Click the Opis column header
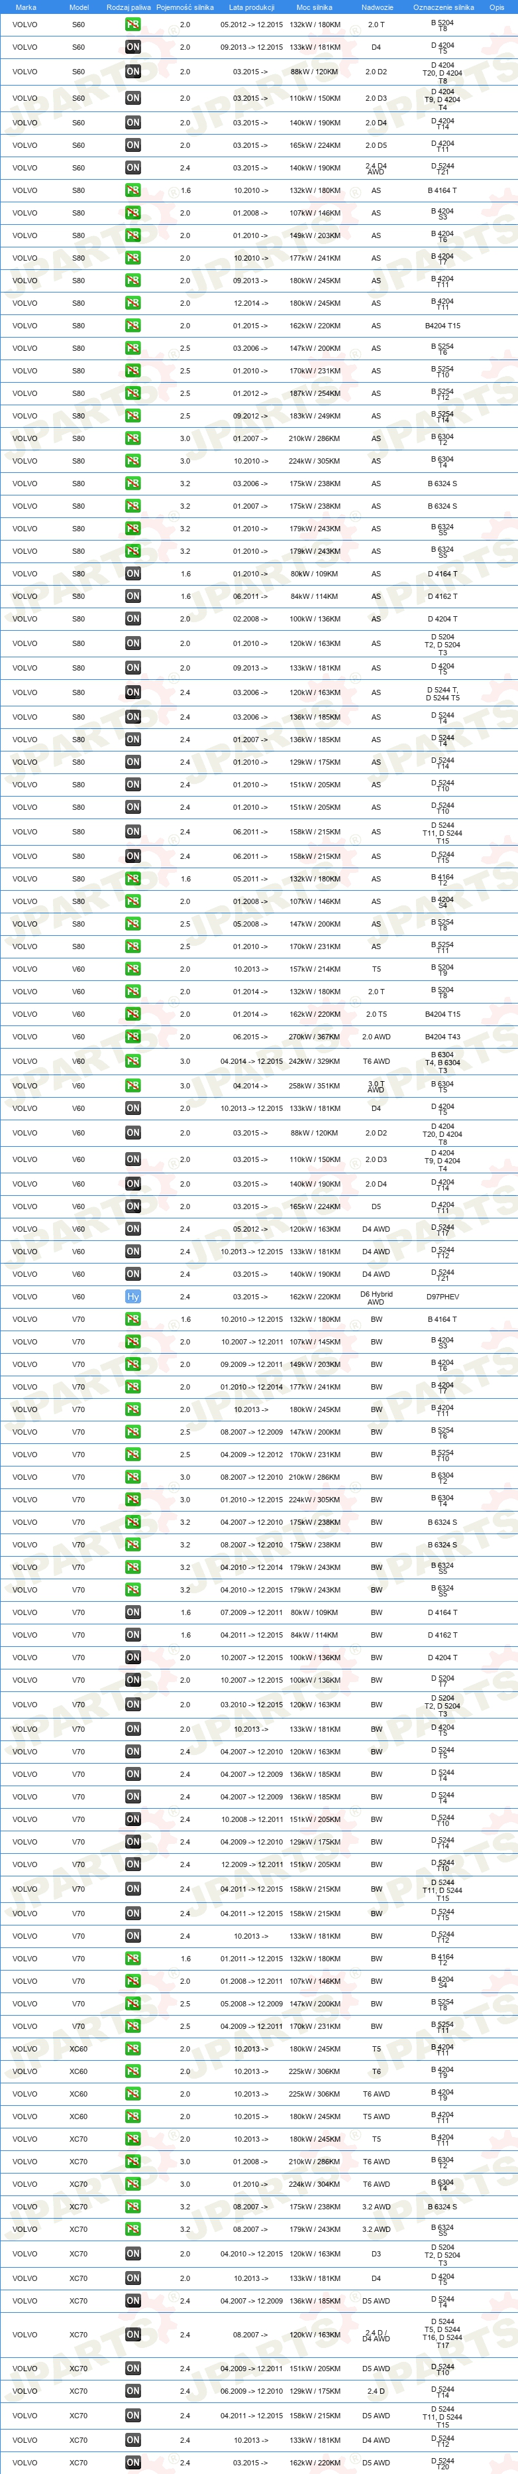The width and height of the screenshot is (518, 2474). pyautogui.click(x=496, y=7)
